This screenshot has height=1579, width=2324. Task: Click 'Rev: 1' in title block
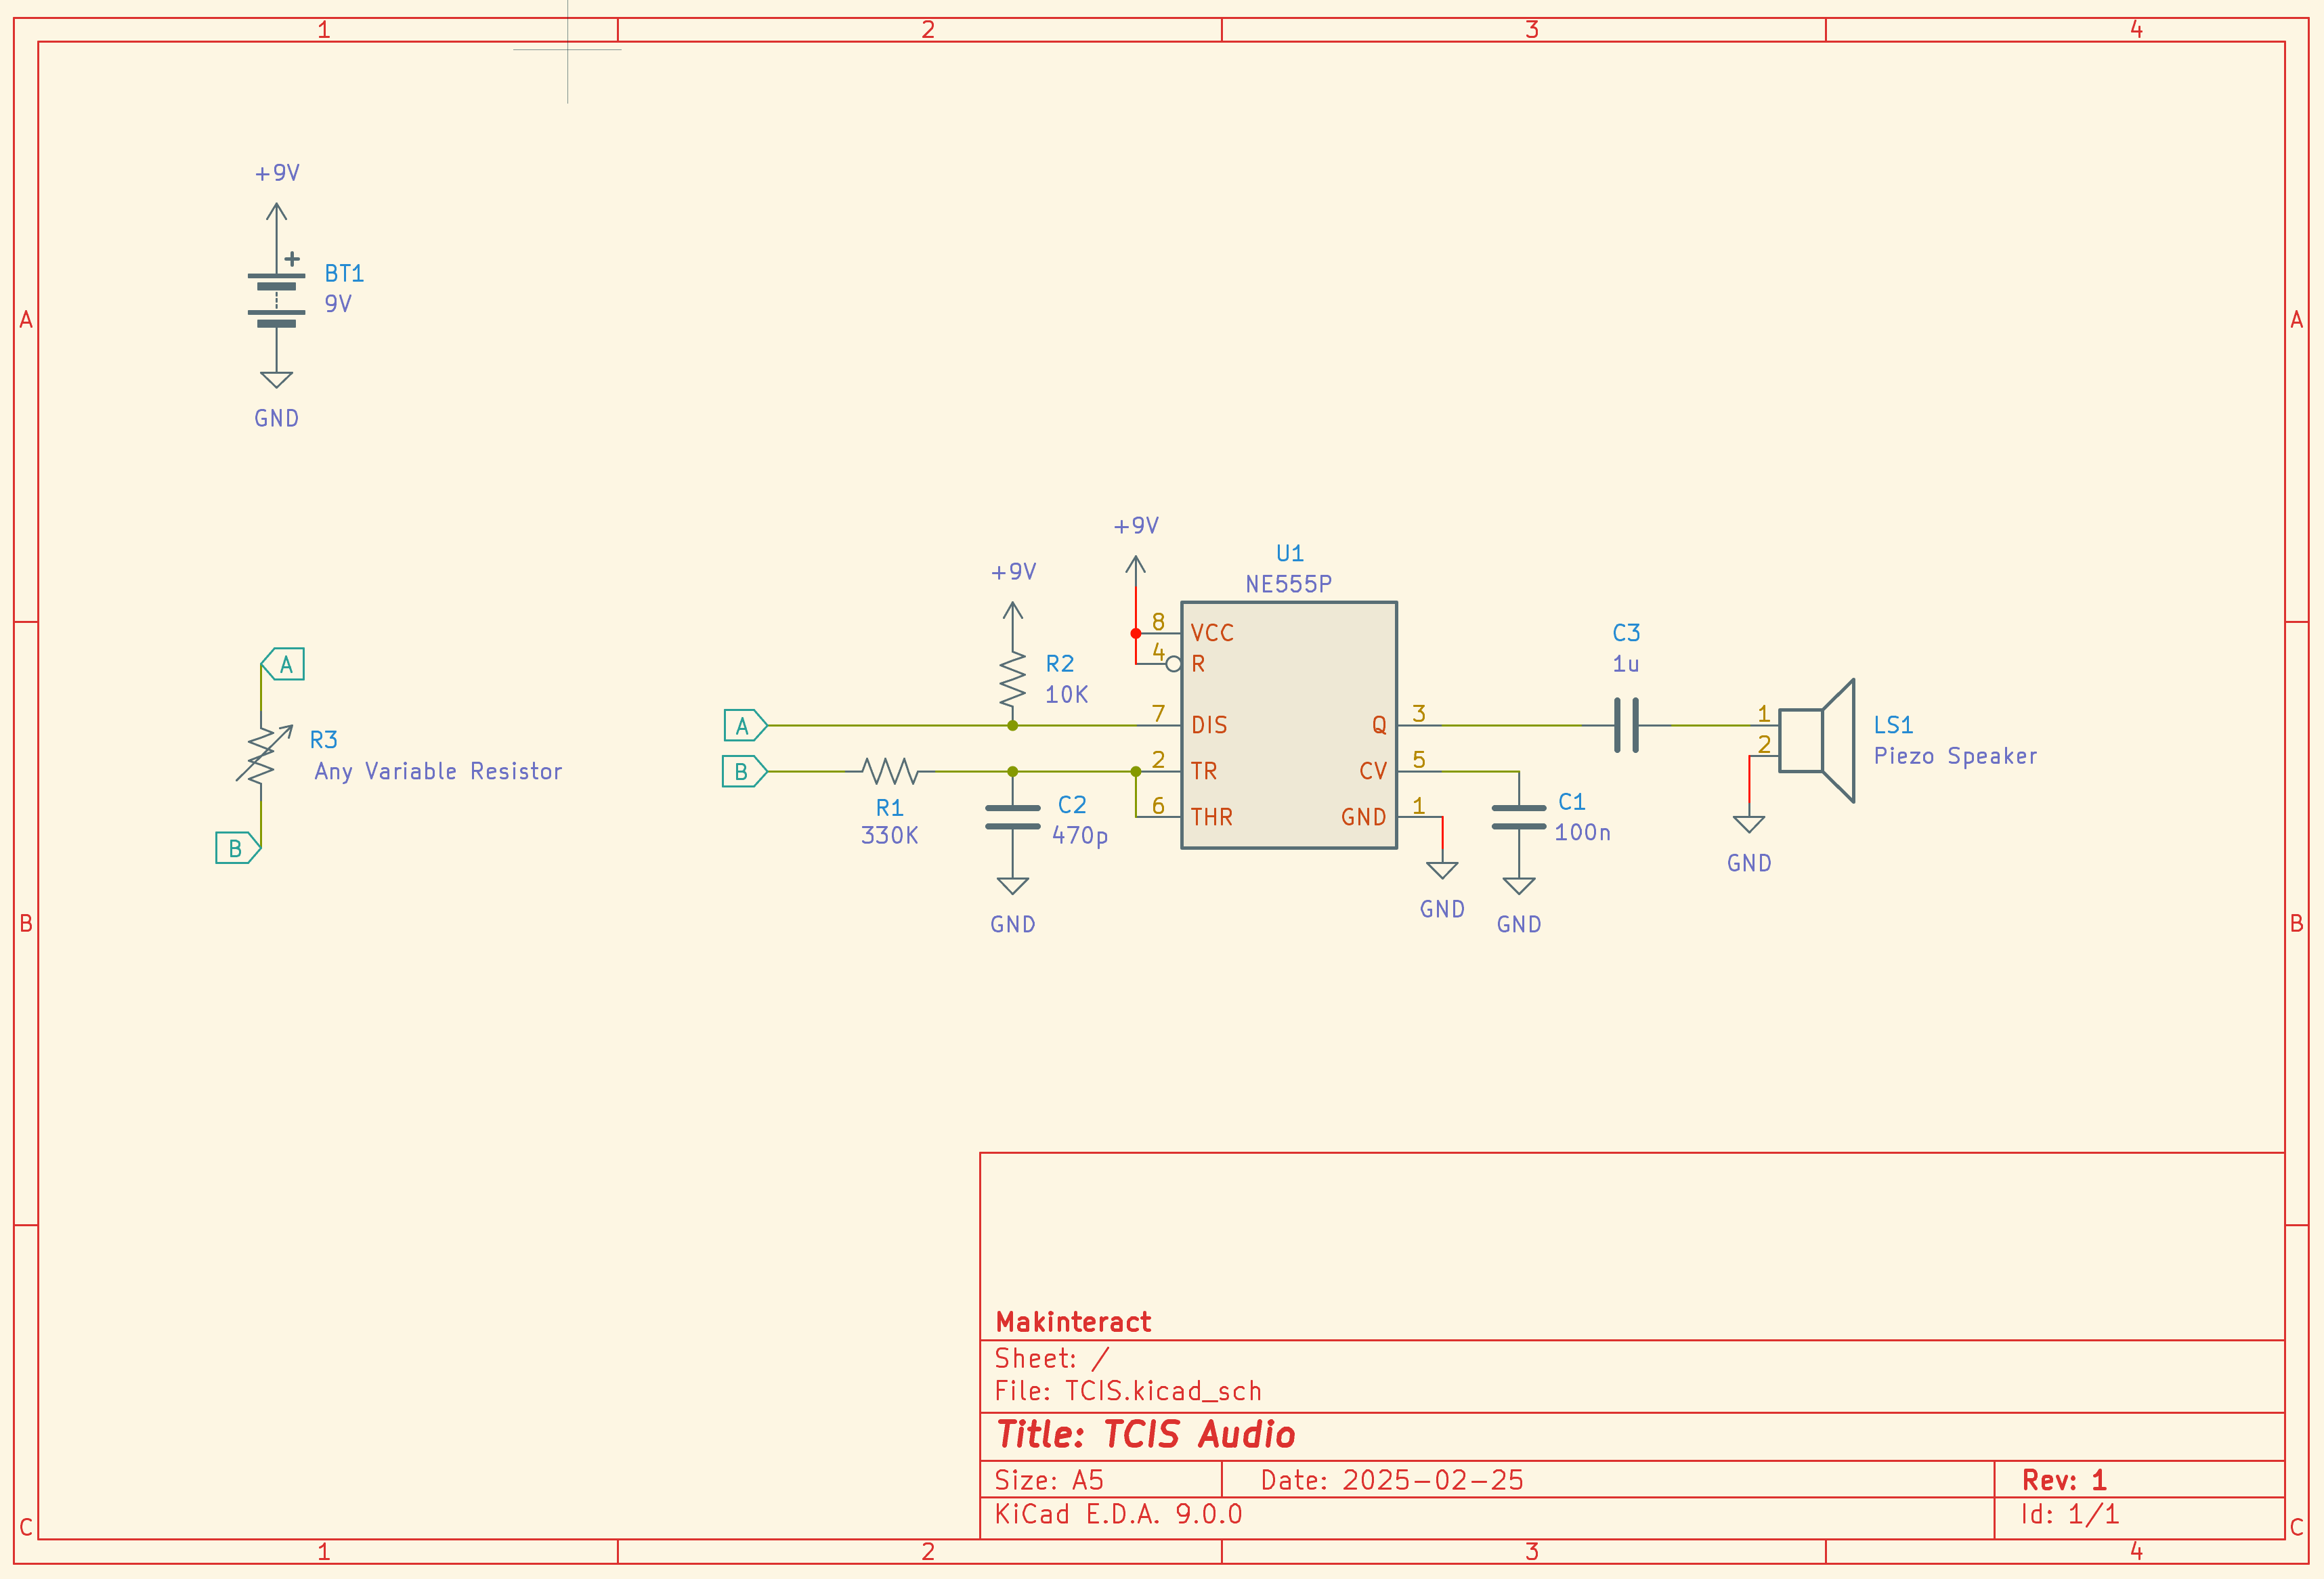pos(2064,1480)
